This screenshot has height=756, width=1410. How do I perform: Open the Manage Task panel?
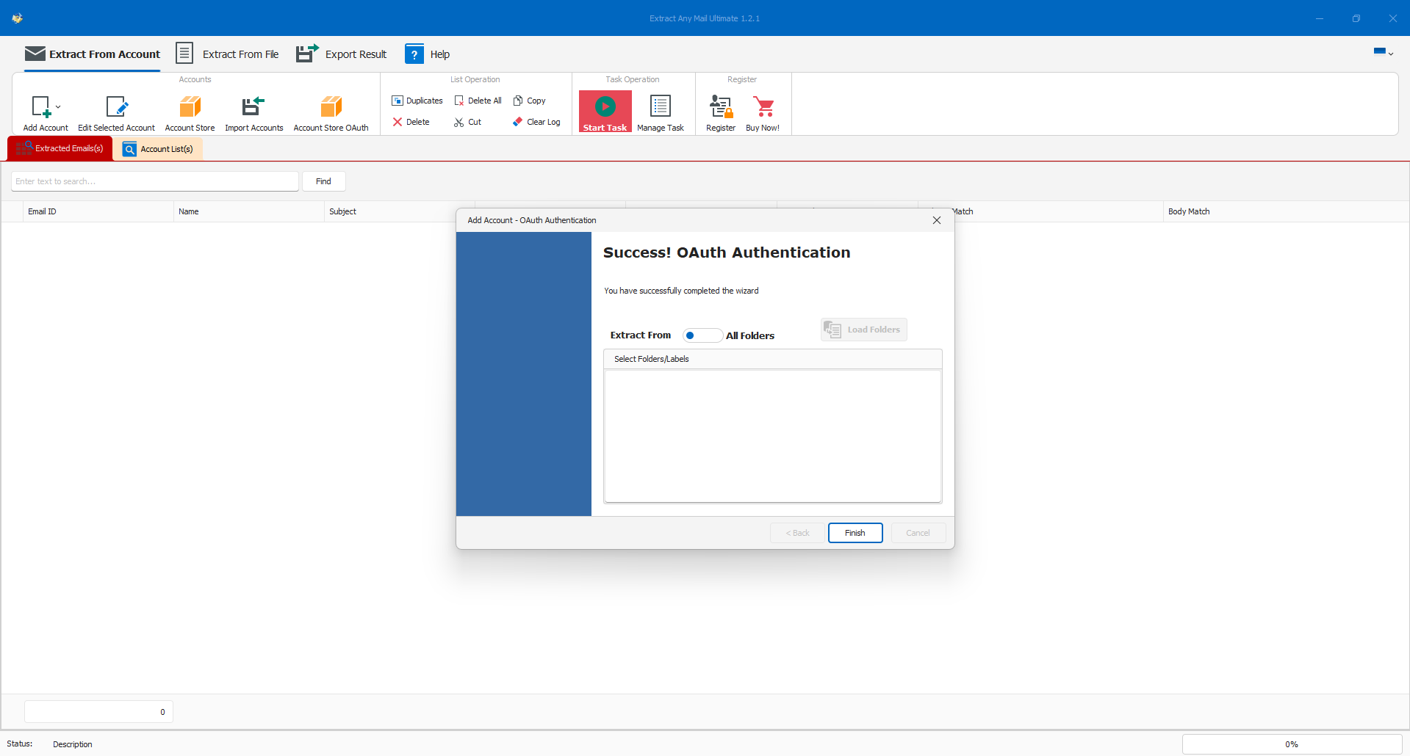coord(660,112)
